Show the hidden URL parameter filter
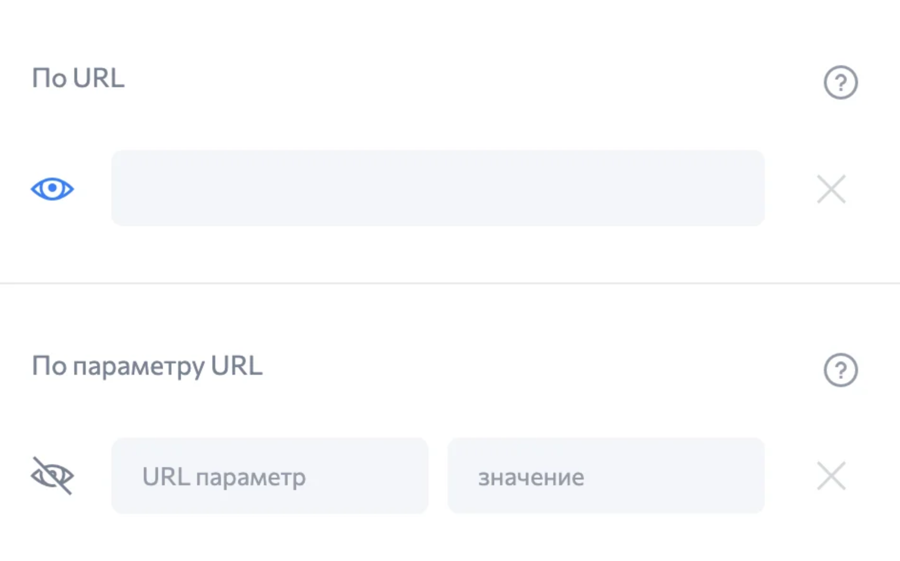 (52, 476)
